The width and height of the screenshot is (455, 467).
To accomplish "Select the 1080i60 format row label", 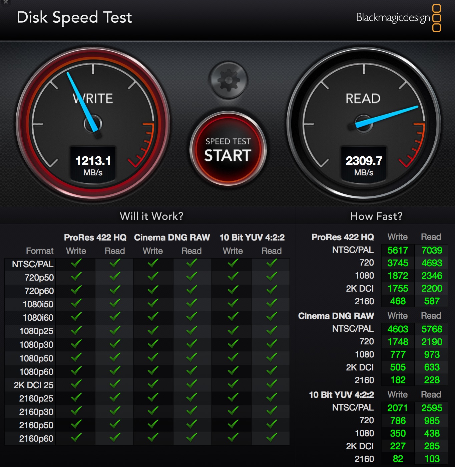I will 38,318.
